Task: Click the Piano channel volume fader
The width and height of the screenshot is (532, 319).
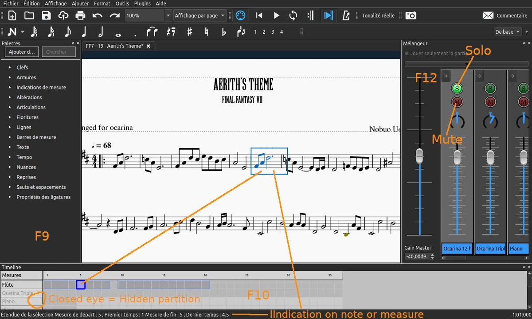Action: click(x=524, y=157)
